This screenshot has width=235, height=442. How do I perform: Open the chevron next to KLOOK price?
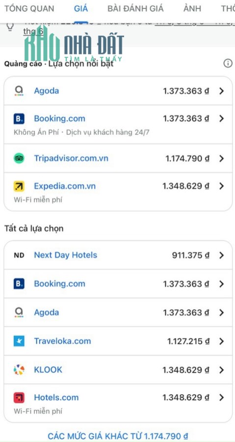[221, 370]
